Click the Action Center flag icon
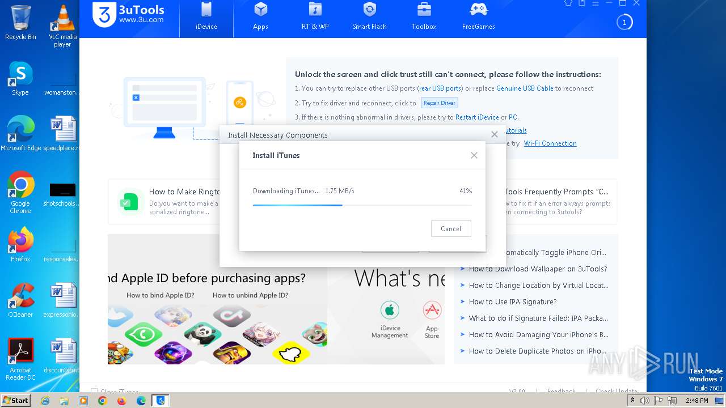Screen dimensions: 726x408 pos(659,401)
